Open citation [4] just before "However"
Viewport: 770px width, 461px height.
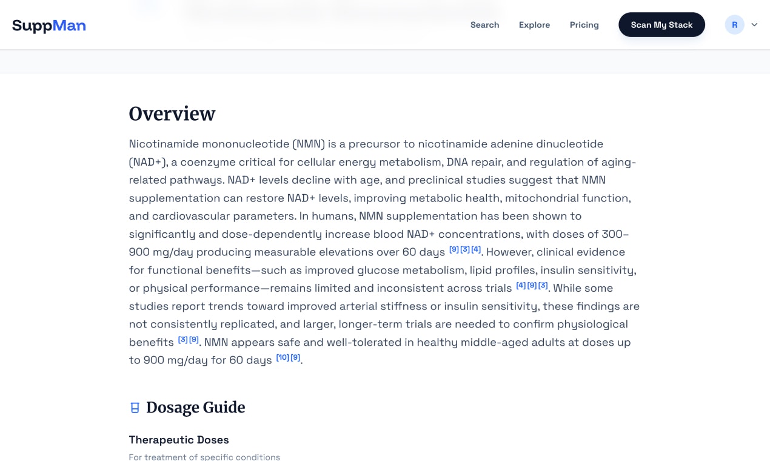point(476,249)
